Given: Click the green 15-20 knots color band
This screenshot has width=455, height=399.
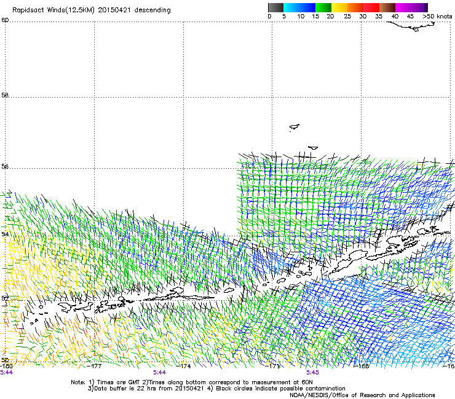Looking at the screenshot, I should coord(323,7).
